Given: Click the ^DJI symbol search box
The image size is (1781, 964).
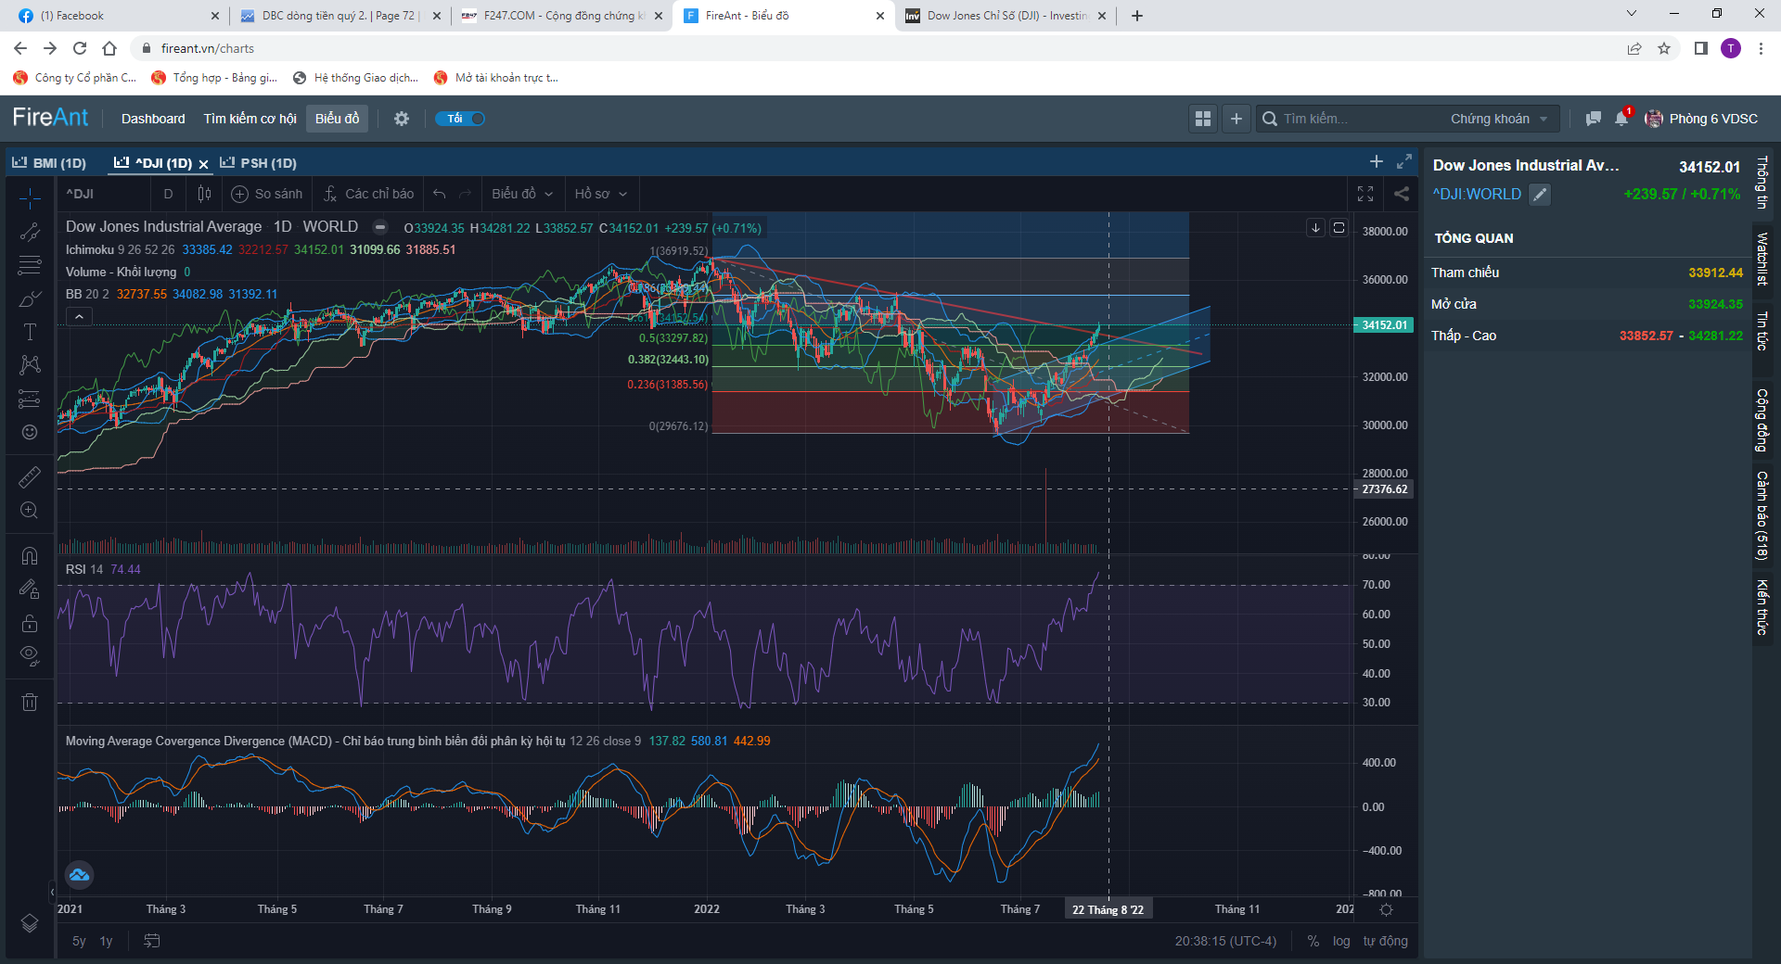Looking at the screenshot, I should tap(105, 194).
